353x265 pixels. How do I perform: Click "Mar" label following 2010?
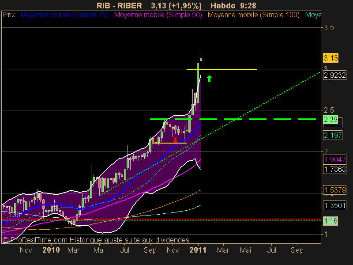click(74, 250)
